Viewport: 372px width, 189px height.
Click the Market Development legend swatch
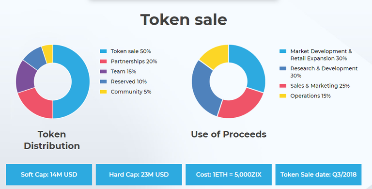coord(283,51)
